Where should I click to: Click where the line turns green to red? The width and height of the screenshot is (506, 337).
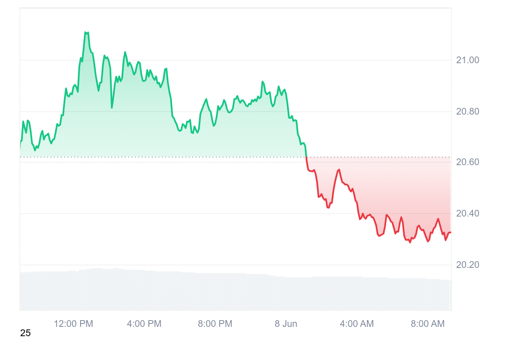(306, 157)
